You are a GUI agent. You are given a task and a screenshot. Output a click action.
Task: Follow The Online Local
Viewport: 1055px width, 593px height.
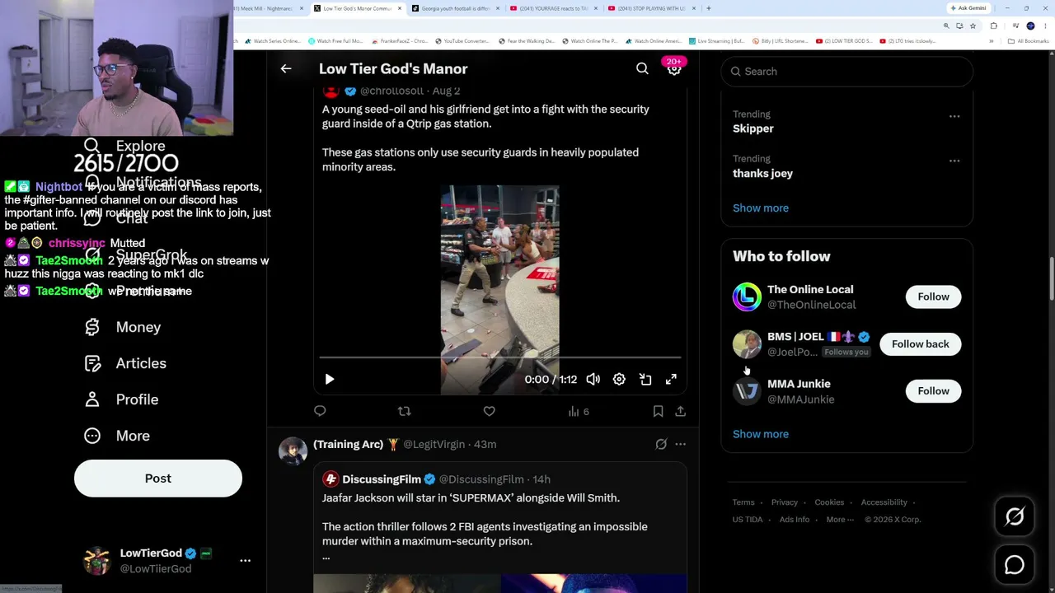point(933,296)
